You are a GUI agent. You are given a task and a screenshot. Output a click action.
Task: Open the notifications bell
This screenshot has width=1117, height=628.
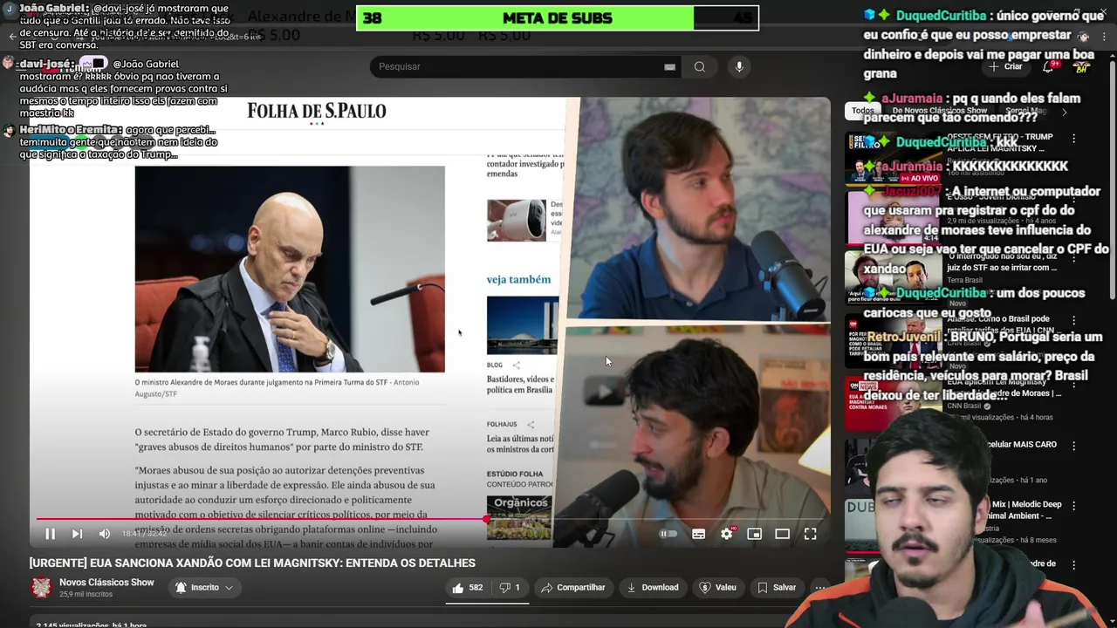(x=1050, y=66)
